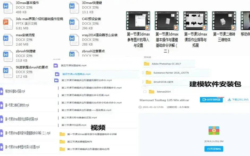
Task: Select the Word icon next to zbrush快捷键
Action: (8, 56)
